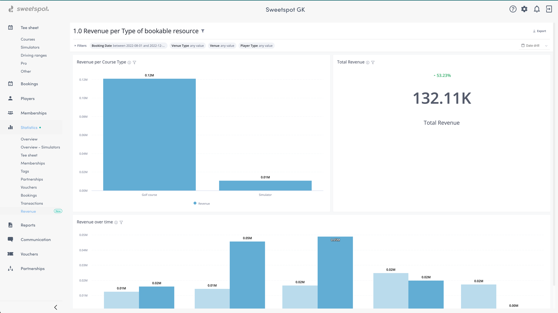The height and width of the screenshot is (313, 558).
Task: Go to Pro under Tee sheet
Action: pyautogui.click(x=24, y=63)
